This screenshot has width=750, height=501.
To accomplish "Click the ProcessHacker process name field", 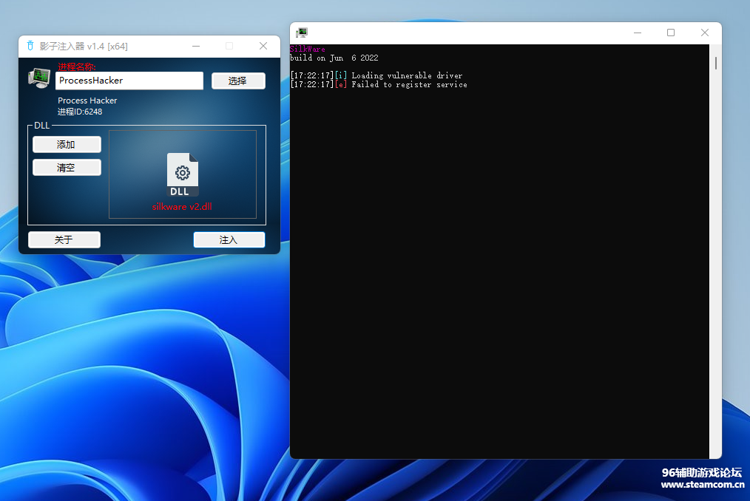I will [x=129, y=81].
